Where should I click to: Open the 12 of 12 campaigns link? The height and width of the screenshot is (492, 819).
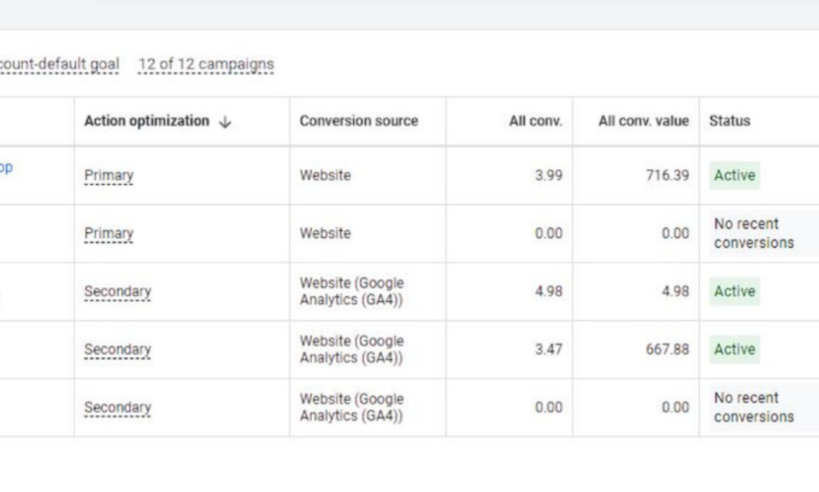(x=205, y=64)
